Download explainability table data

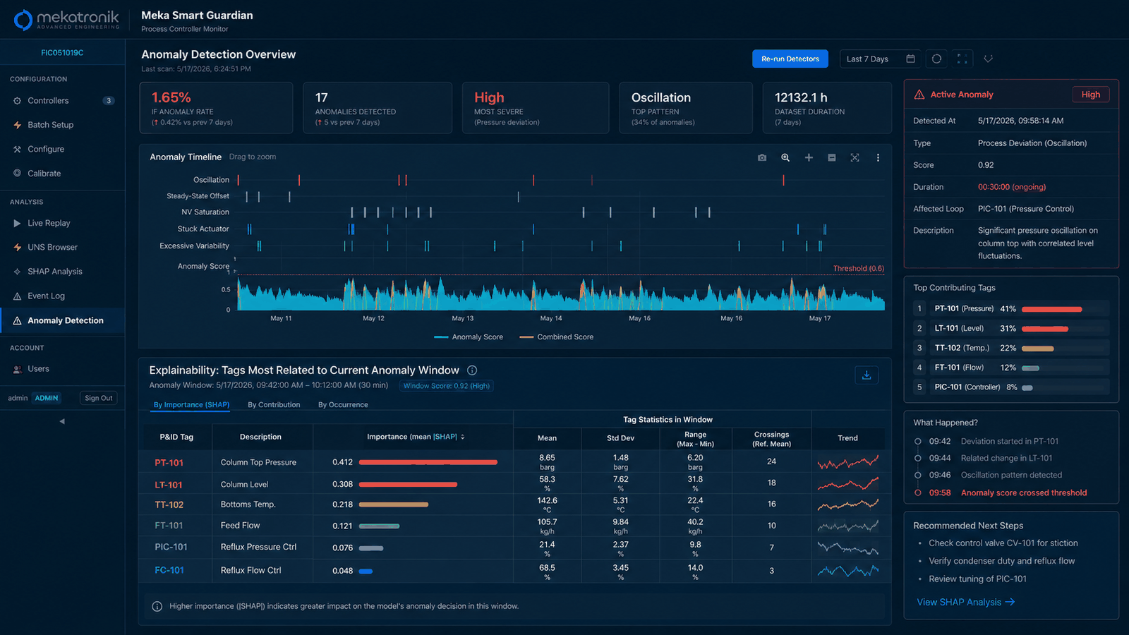[867, 375]
